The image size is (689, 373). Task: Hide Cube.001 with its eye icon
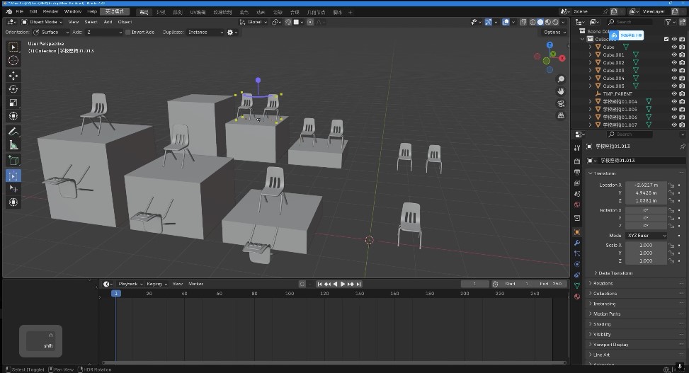tap(673, 54)
